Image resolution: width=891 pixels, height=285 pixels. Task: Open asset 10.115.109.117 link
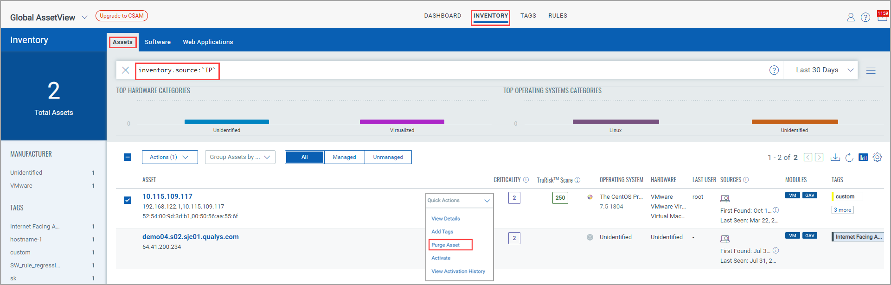click(x=167, y=196)
